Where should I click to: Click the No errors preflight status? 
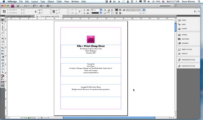[x=32, y=118]
